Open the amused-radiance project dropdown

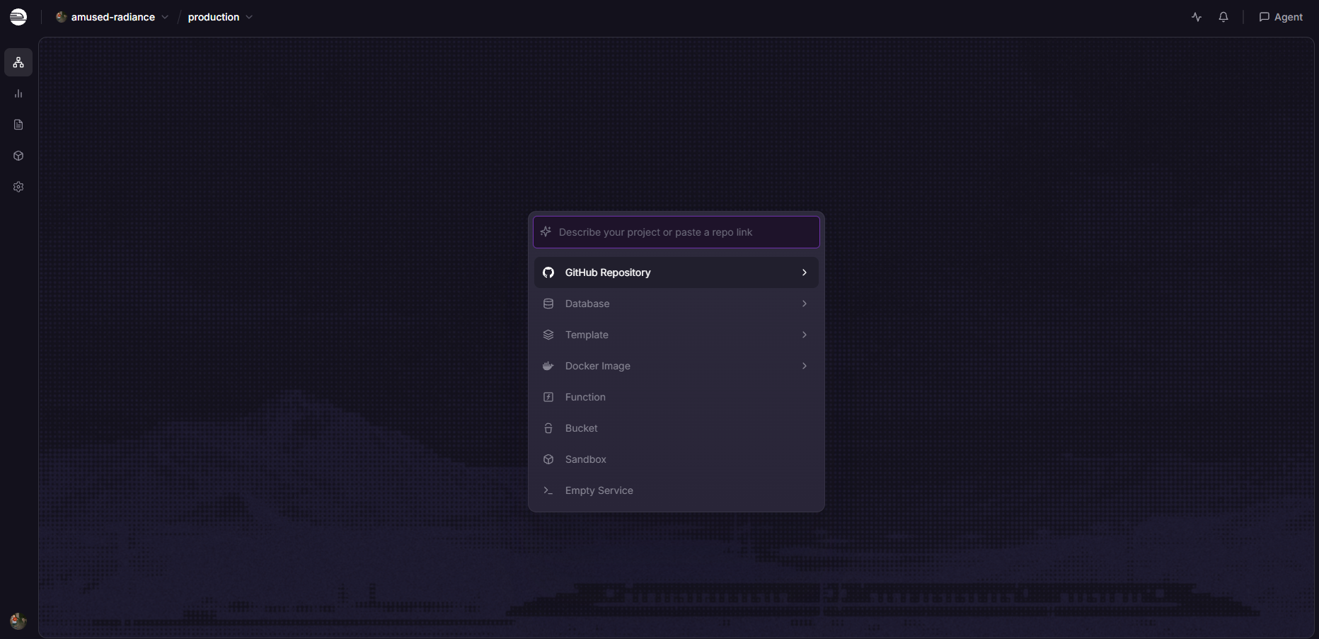[x=112, y=17]
